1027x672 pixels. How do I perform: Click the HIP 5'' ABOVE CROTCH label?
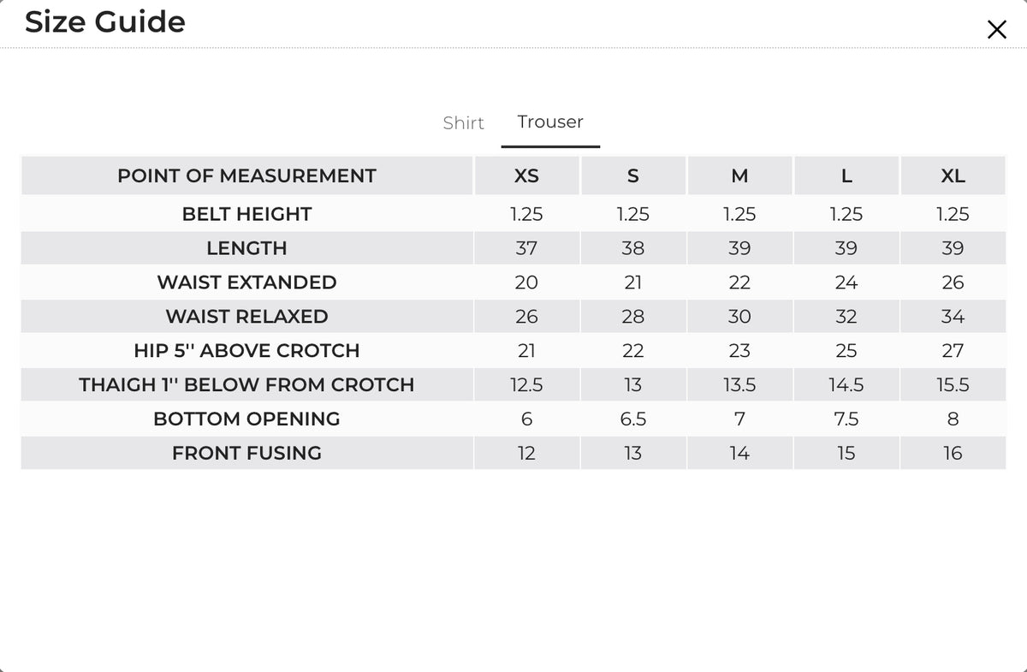pyautogui.click(x=246, y=351)
